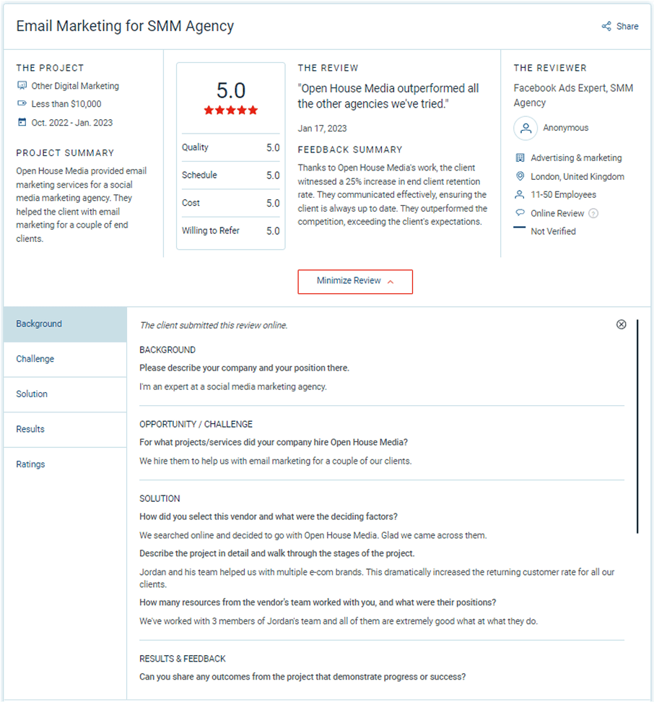
Task: Click the location pin beside London
Action: (x=520, y=177)
